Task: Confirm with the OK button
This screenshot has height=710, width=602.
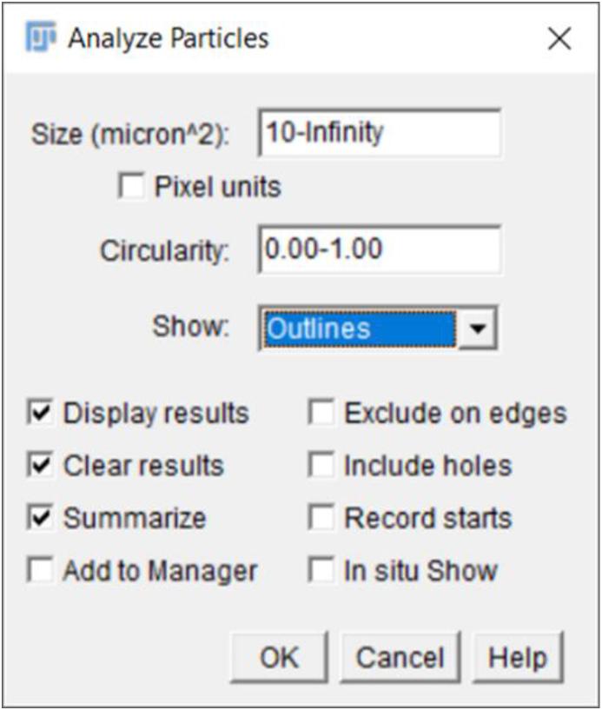Action: tap(279, 658)
